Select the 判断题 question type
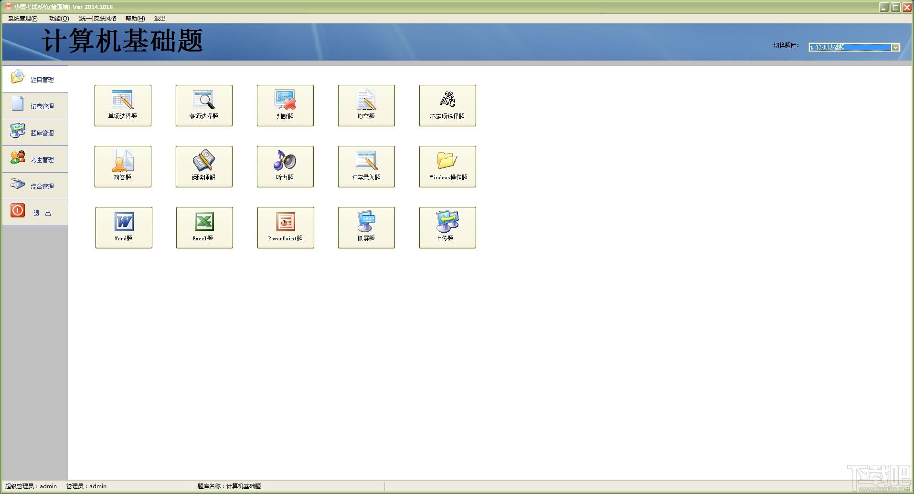 point(285,105)
